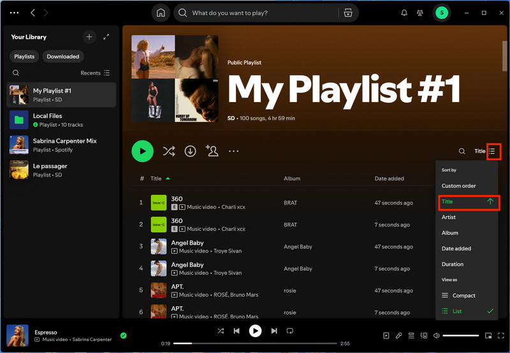Toggle shuffle in the player bar
The height and width of the screenshot is (353, 510).
[221, 331]
